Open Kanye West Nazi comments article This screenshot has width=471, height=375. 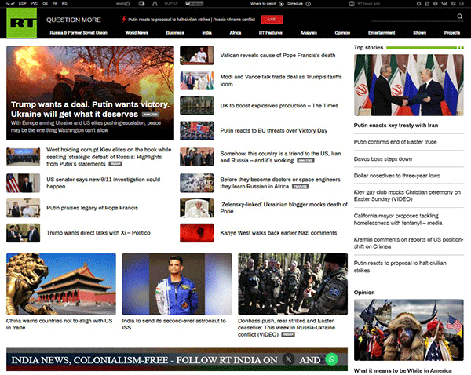(279, 233)
